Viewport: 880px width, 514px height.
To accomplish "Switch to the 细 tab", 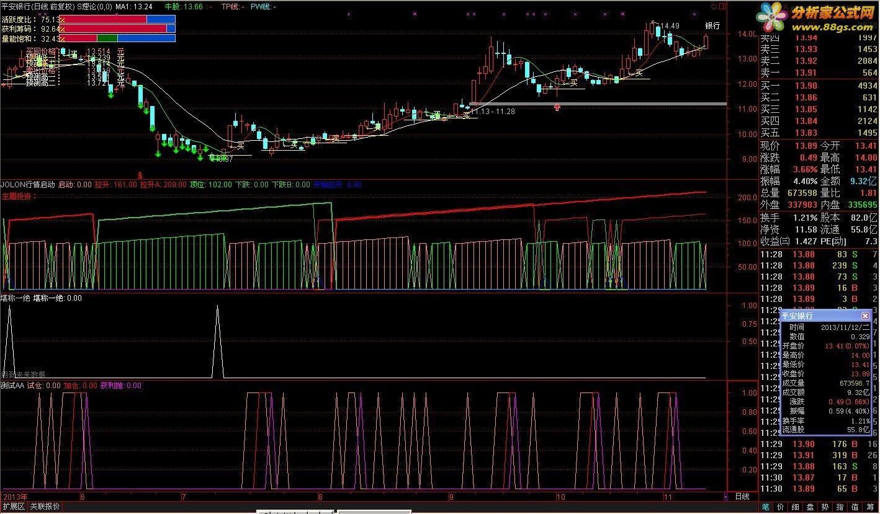I will click(x=796, y=507).
